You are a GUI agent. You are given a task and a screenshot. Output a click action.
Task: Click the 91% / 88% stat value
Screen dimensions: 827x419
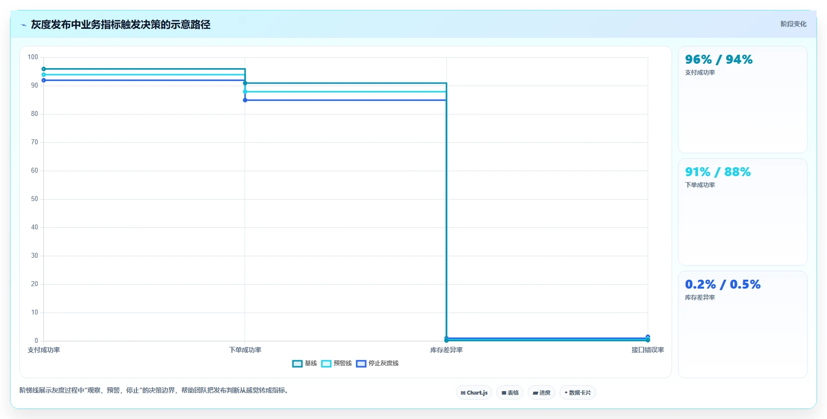(x=718, y=172)
